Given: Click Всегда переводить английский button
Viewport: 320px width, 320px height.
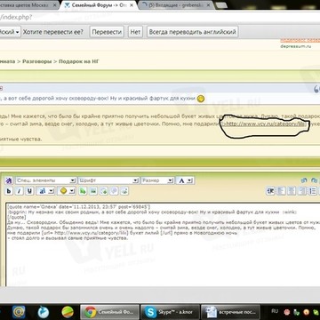Looking at the screenshot, I should click(x=192, y=32).
